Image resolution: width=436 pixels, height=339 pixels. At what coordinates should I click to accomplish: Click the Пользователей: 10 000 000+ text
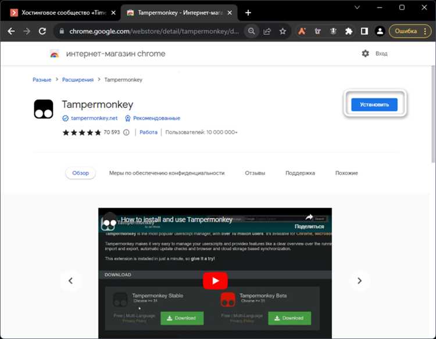(x=201, y=132)
